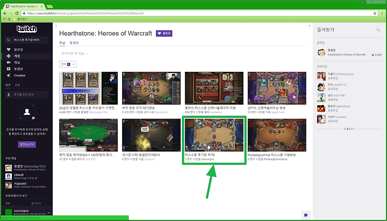Image resolution: width=387 pixels, height=221 pixels.
Task: Open a new browser tab
Action: (x=49, y=6)
